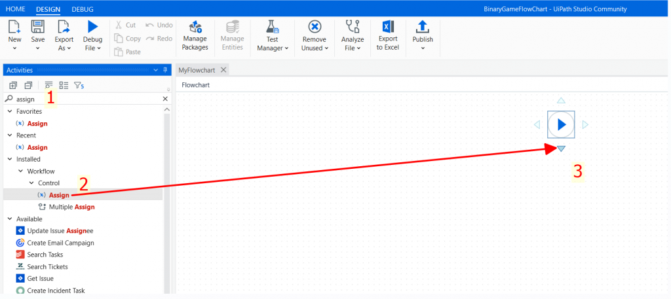Collapse the Available group
This screenshot has height=299, width=671.
click(x=10, y=219)
